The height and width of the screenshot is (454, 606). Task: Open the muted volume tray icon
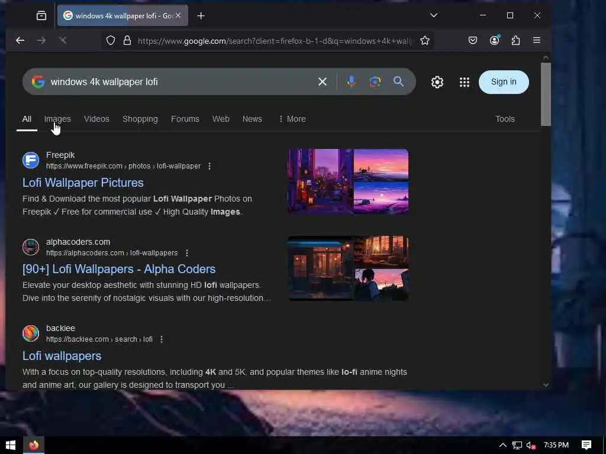531,446
